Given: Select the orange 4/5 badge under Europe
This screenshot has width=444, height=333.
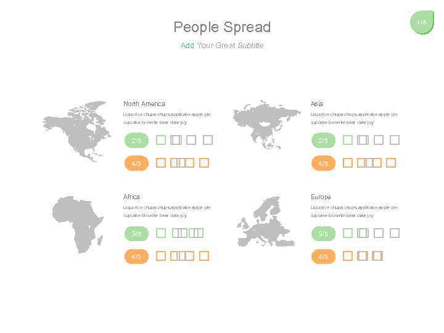Looking at the screenshot, I should [323, 256].
